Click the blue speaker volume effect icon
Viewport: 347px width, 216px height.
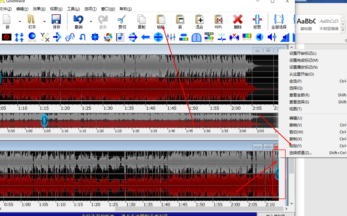pos(259,37)
